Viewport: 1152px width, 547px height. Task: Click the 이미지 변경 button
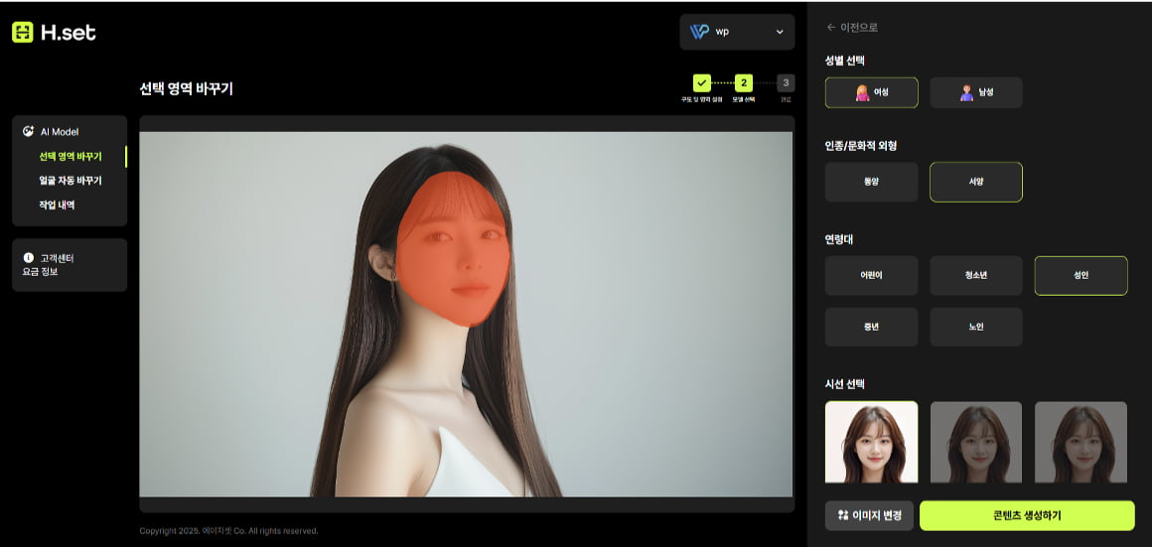pos(869,515)
